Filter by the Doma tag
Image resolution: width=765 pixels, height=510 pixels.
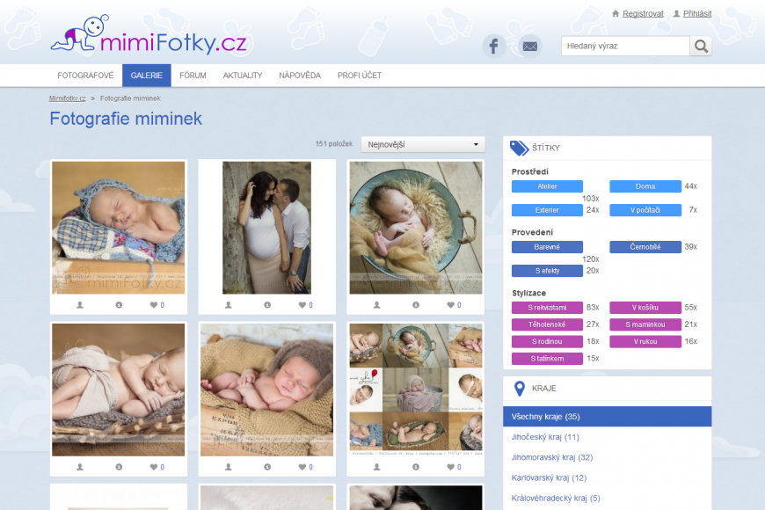point(645,186)
